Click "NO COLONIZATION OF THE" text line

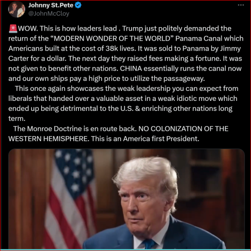[x=183, y=129]
